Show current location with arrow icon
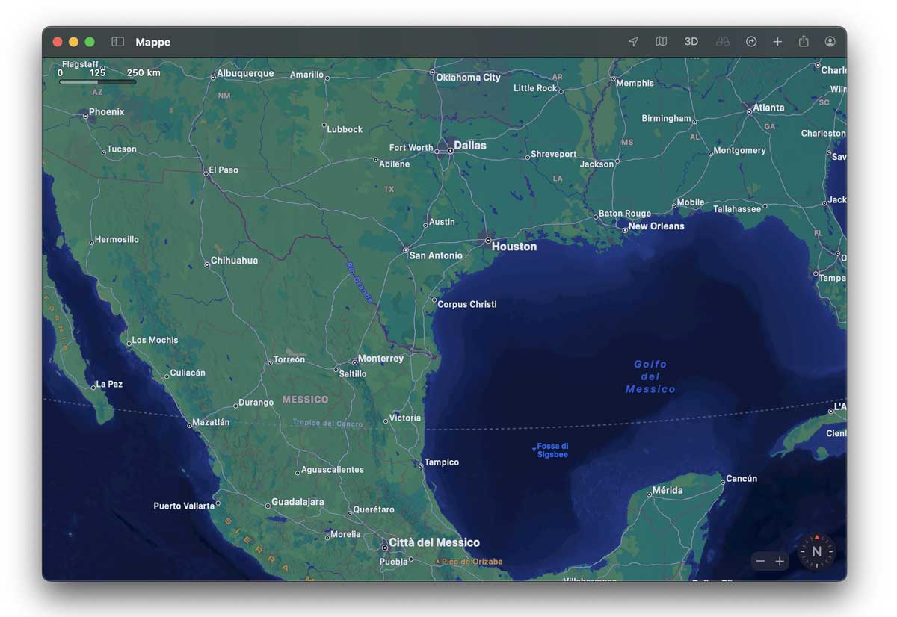Screen dimensions: 897x617 click(633, 42)
